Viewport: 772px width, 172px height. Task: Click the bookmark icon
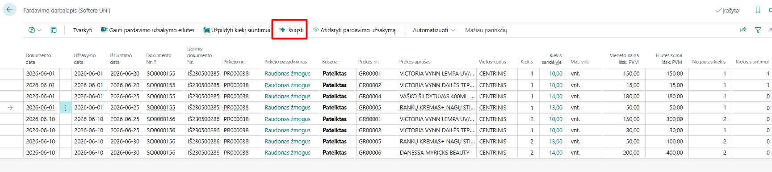[758, 10]
